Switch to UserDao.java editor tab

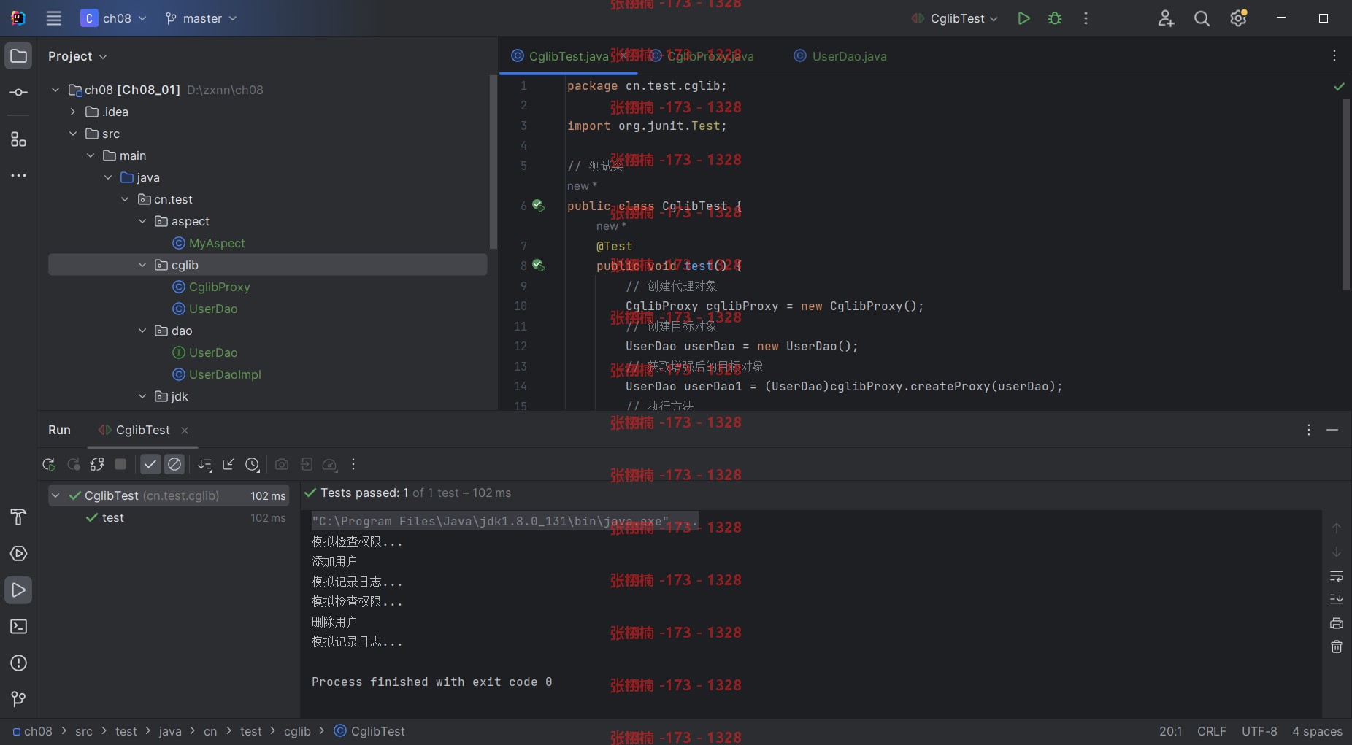pos(840,56)
